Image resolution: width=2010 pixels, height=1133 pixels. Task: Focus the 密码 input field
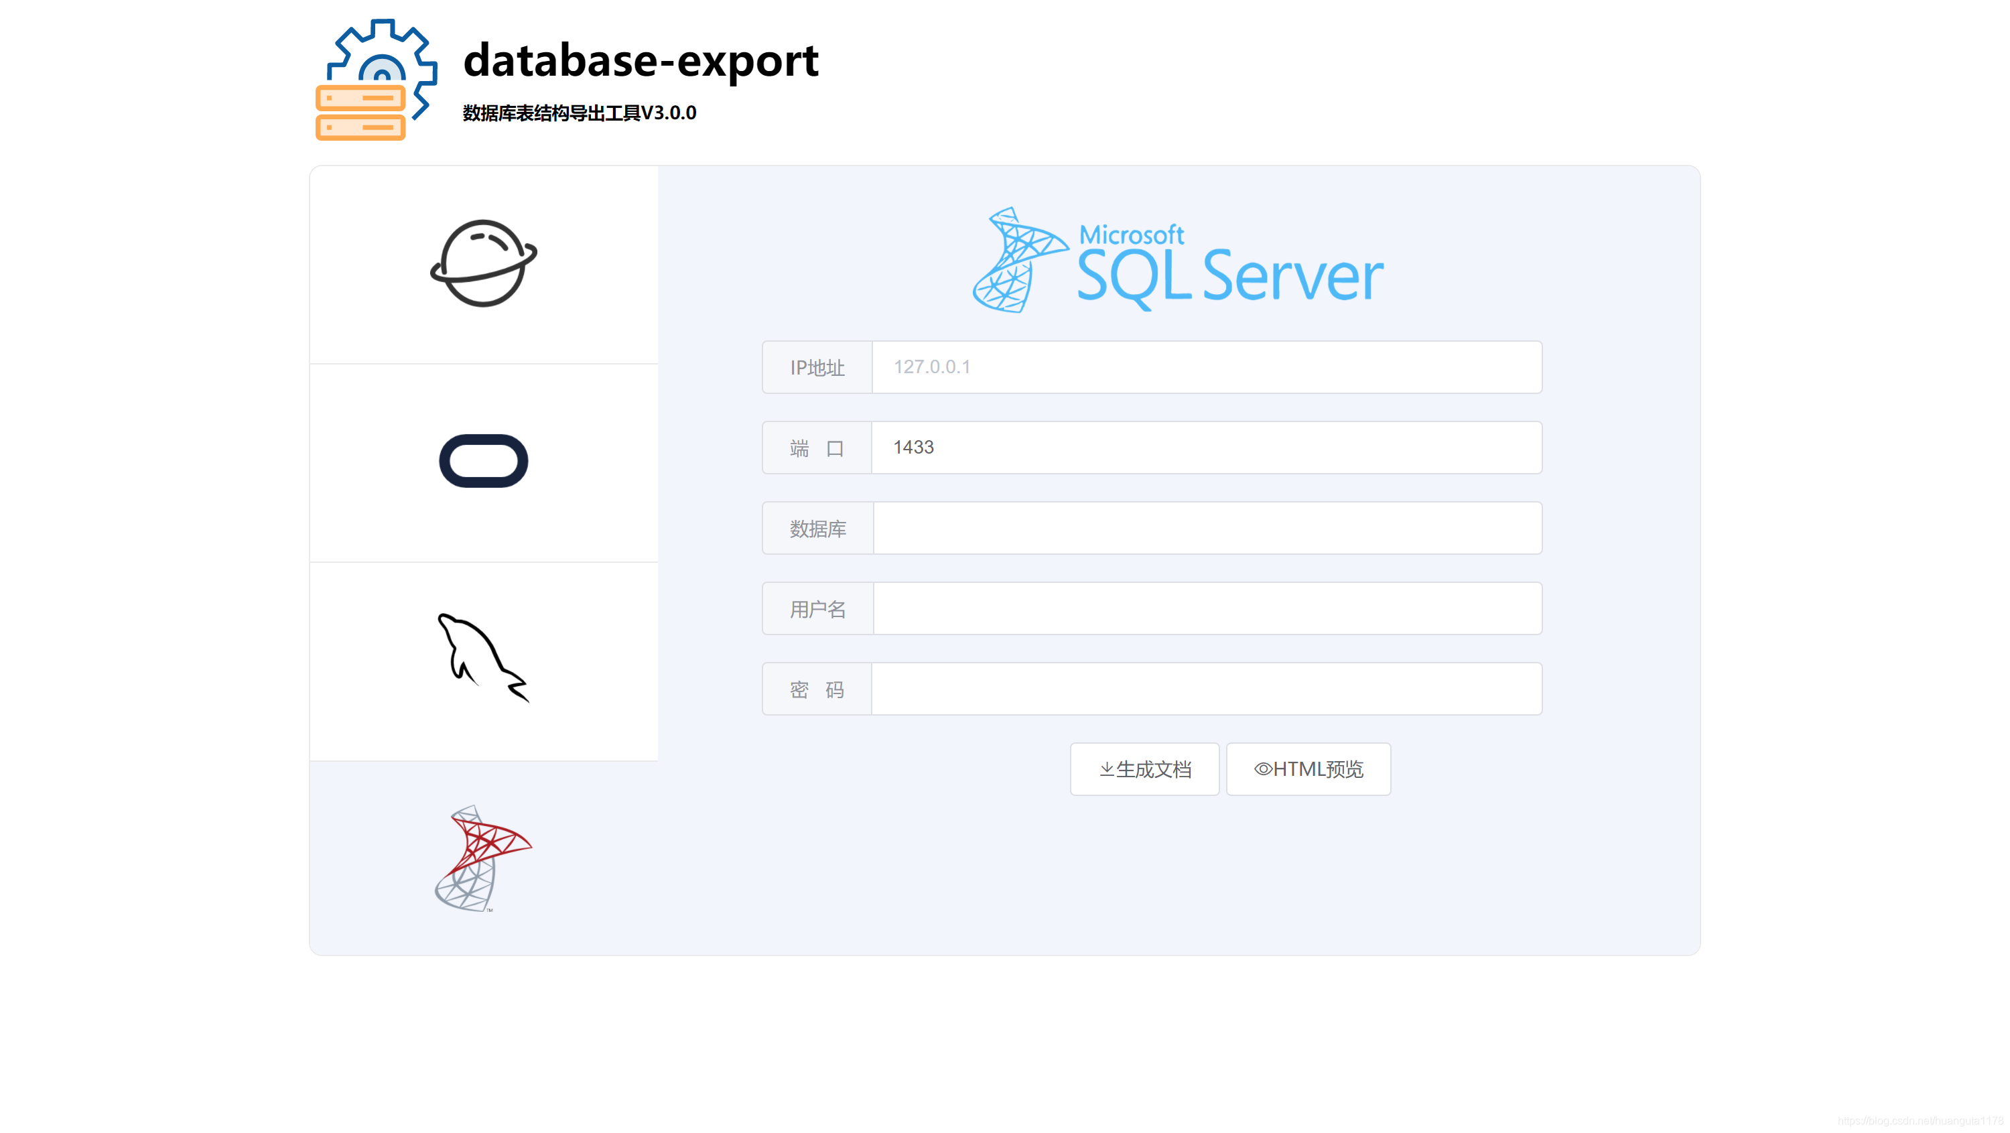[x=1207, y=689]
